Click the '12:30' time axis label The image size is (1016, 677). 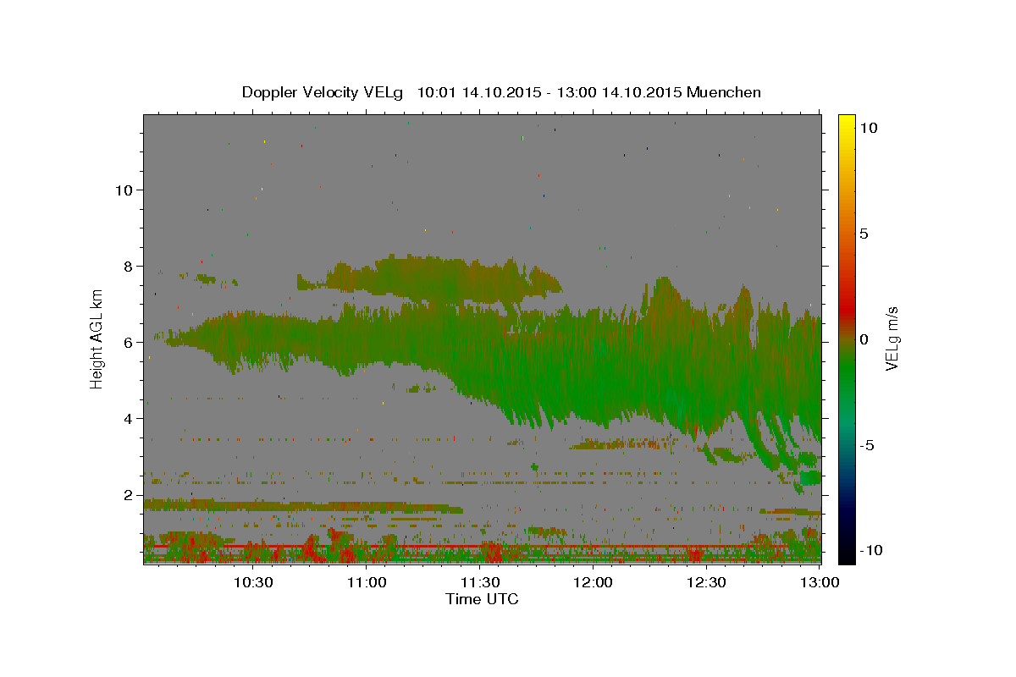[706, 582]
